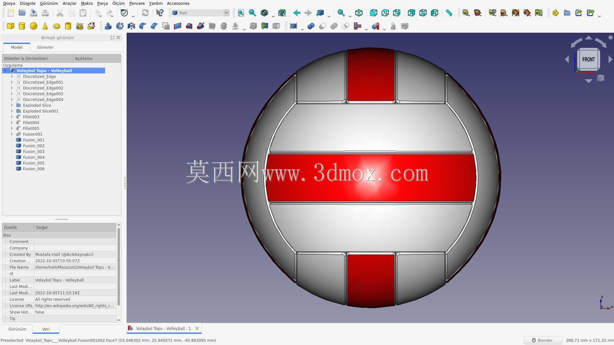Click the Blender navigation style button
This screenshot has height=345, width=614.
pos(543,340)
